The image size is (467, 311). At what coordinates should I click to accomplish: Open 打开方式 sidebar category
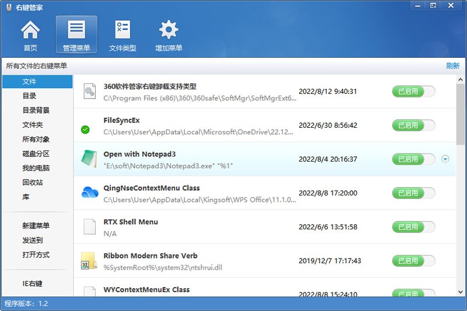37,255
